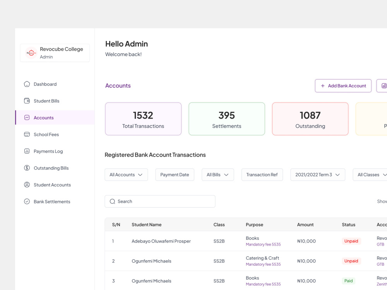Viewport: 387px width, 290px height.
Task: Click the Dashboard home icon
Action: (27, 84)
